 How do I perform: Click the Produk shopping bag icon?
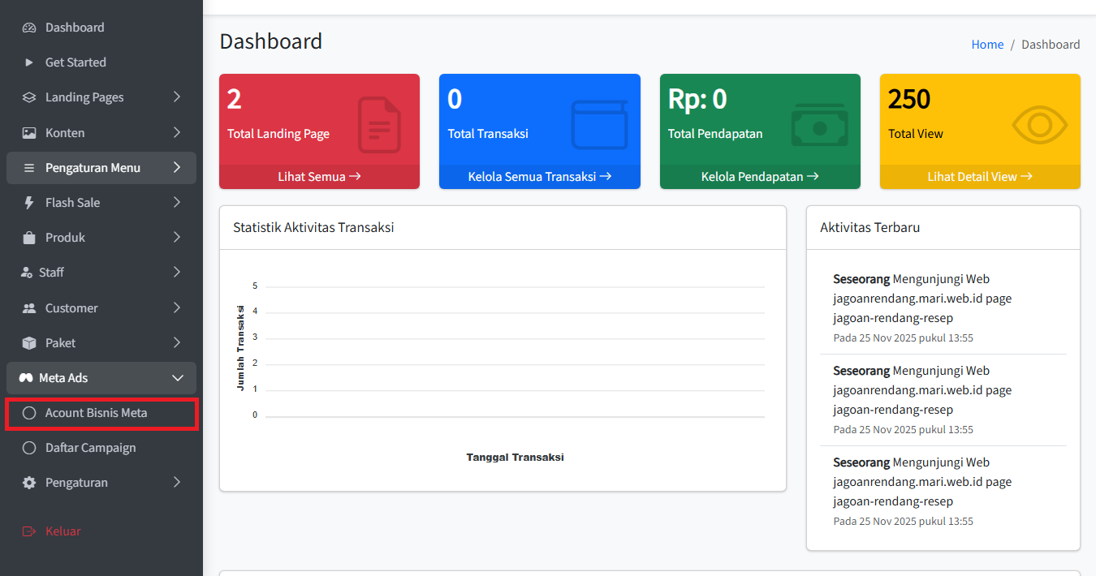tap(29, 238)
